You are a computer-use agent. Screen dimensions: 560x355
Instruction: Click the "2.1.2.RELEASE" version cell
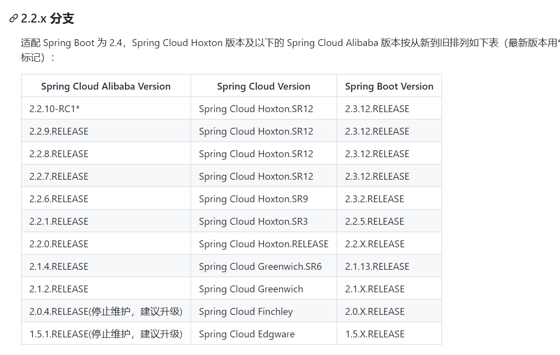point(106,288)
